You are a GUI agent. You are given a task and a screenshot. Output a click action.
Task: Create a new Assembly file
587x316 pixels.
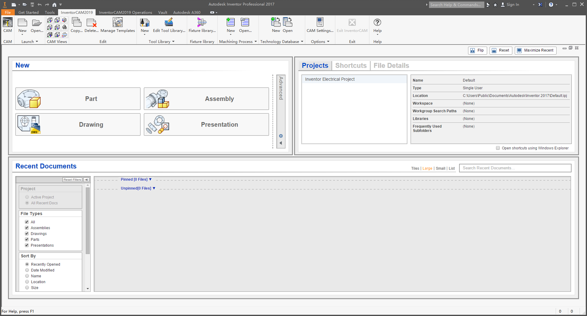[x=206, y=99]
